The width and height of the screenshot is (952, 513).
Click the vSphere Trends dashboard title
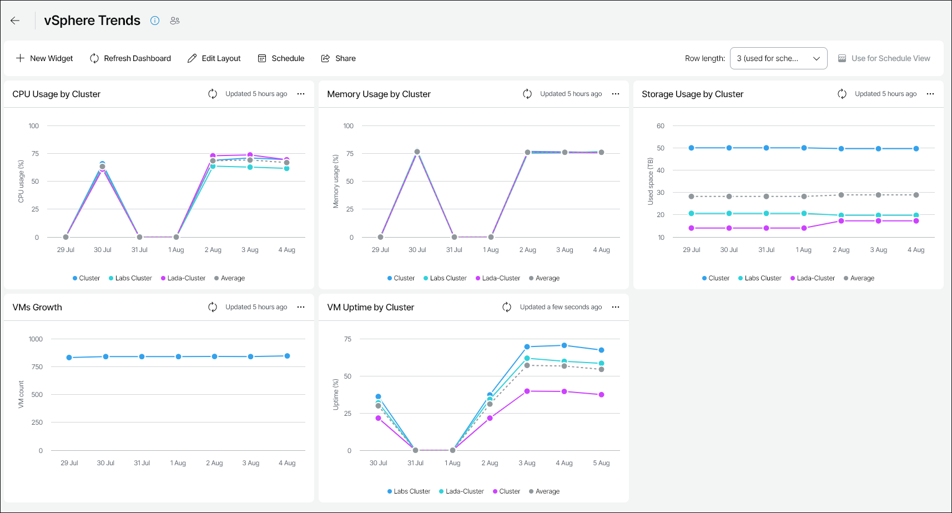click(92, 21)
